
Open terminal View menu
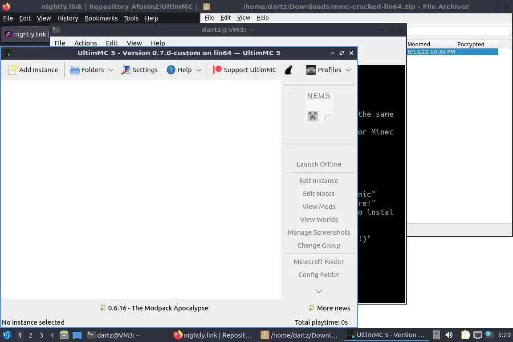[134, 43]
